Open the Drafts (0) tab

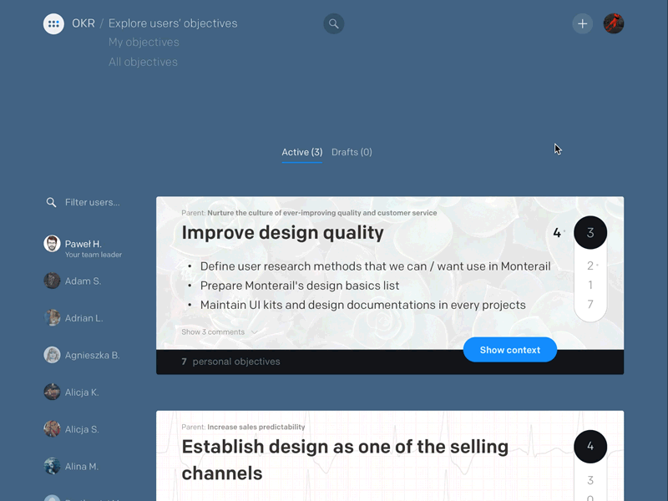click(x=352, y=152)
